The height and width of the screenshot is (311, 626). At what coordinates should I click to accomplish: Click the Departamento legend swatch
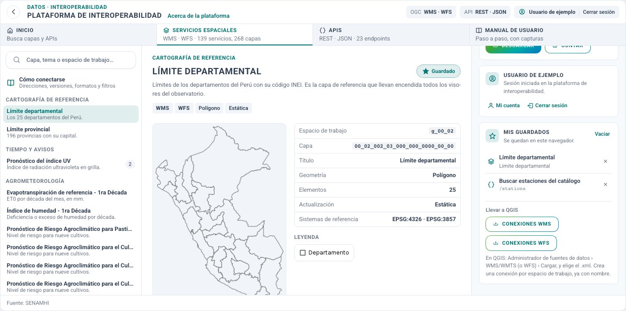[303, 253]
